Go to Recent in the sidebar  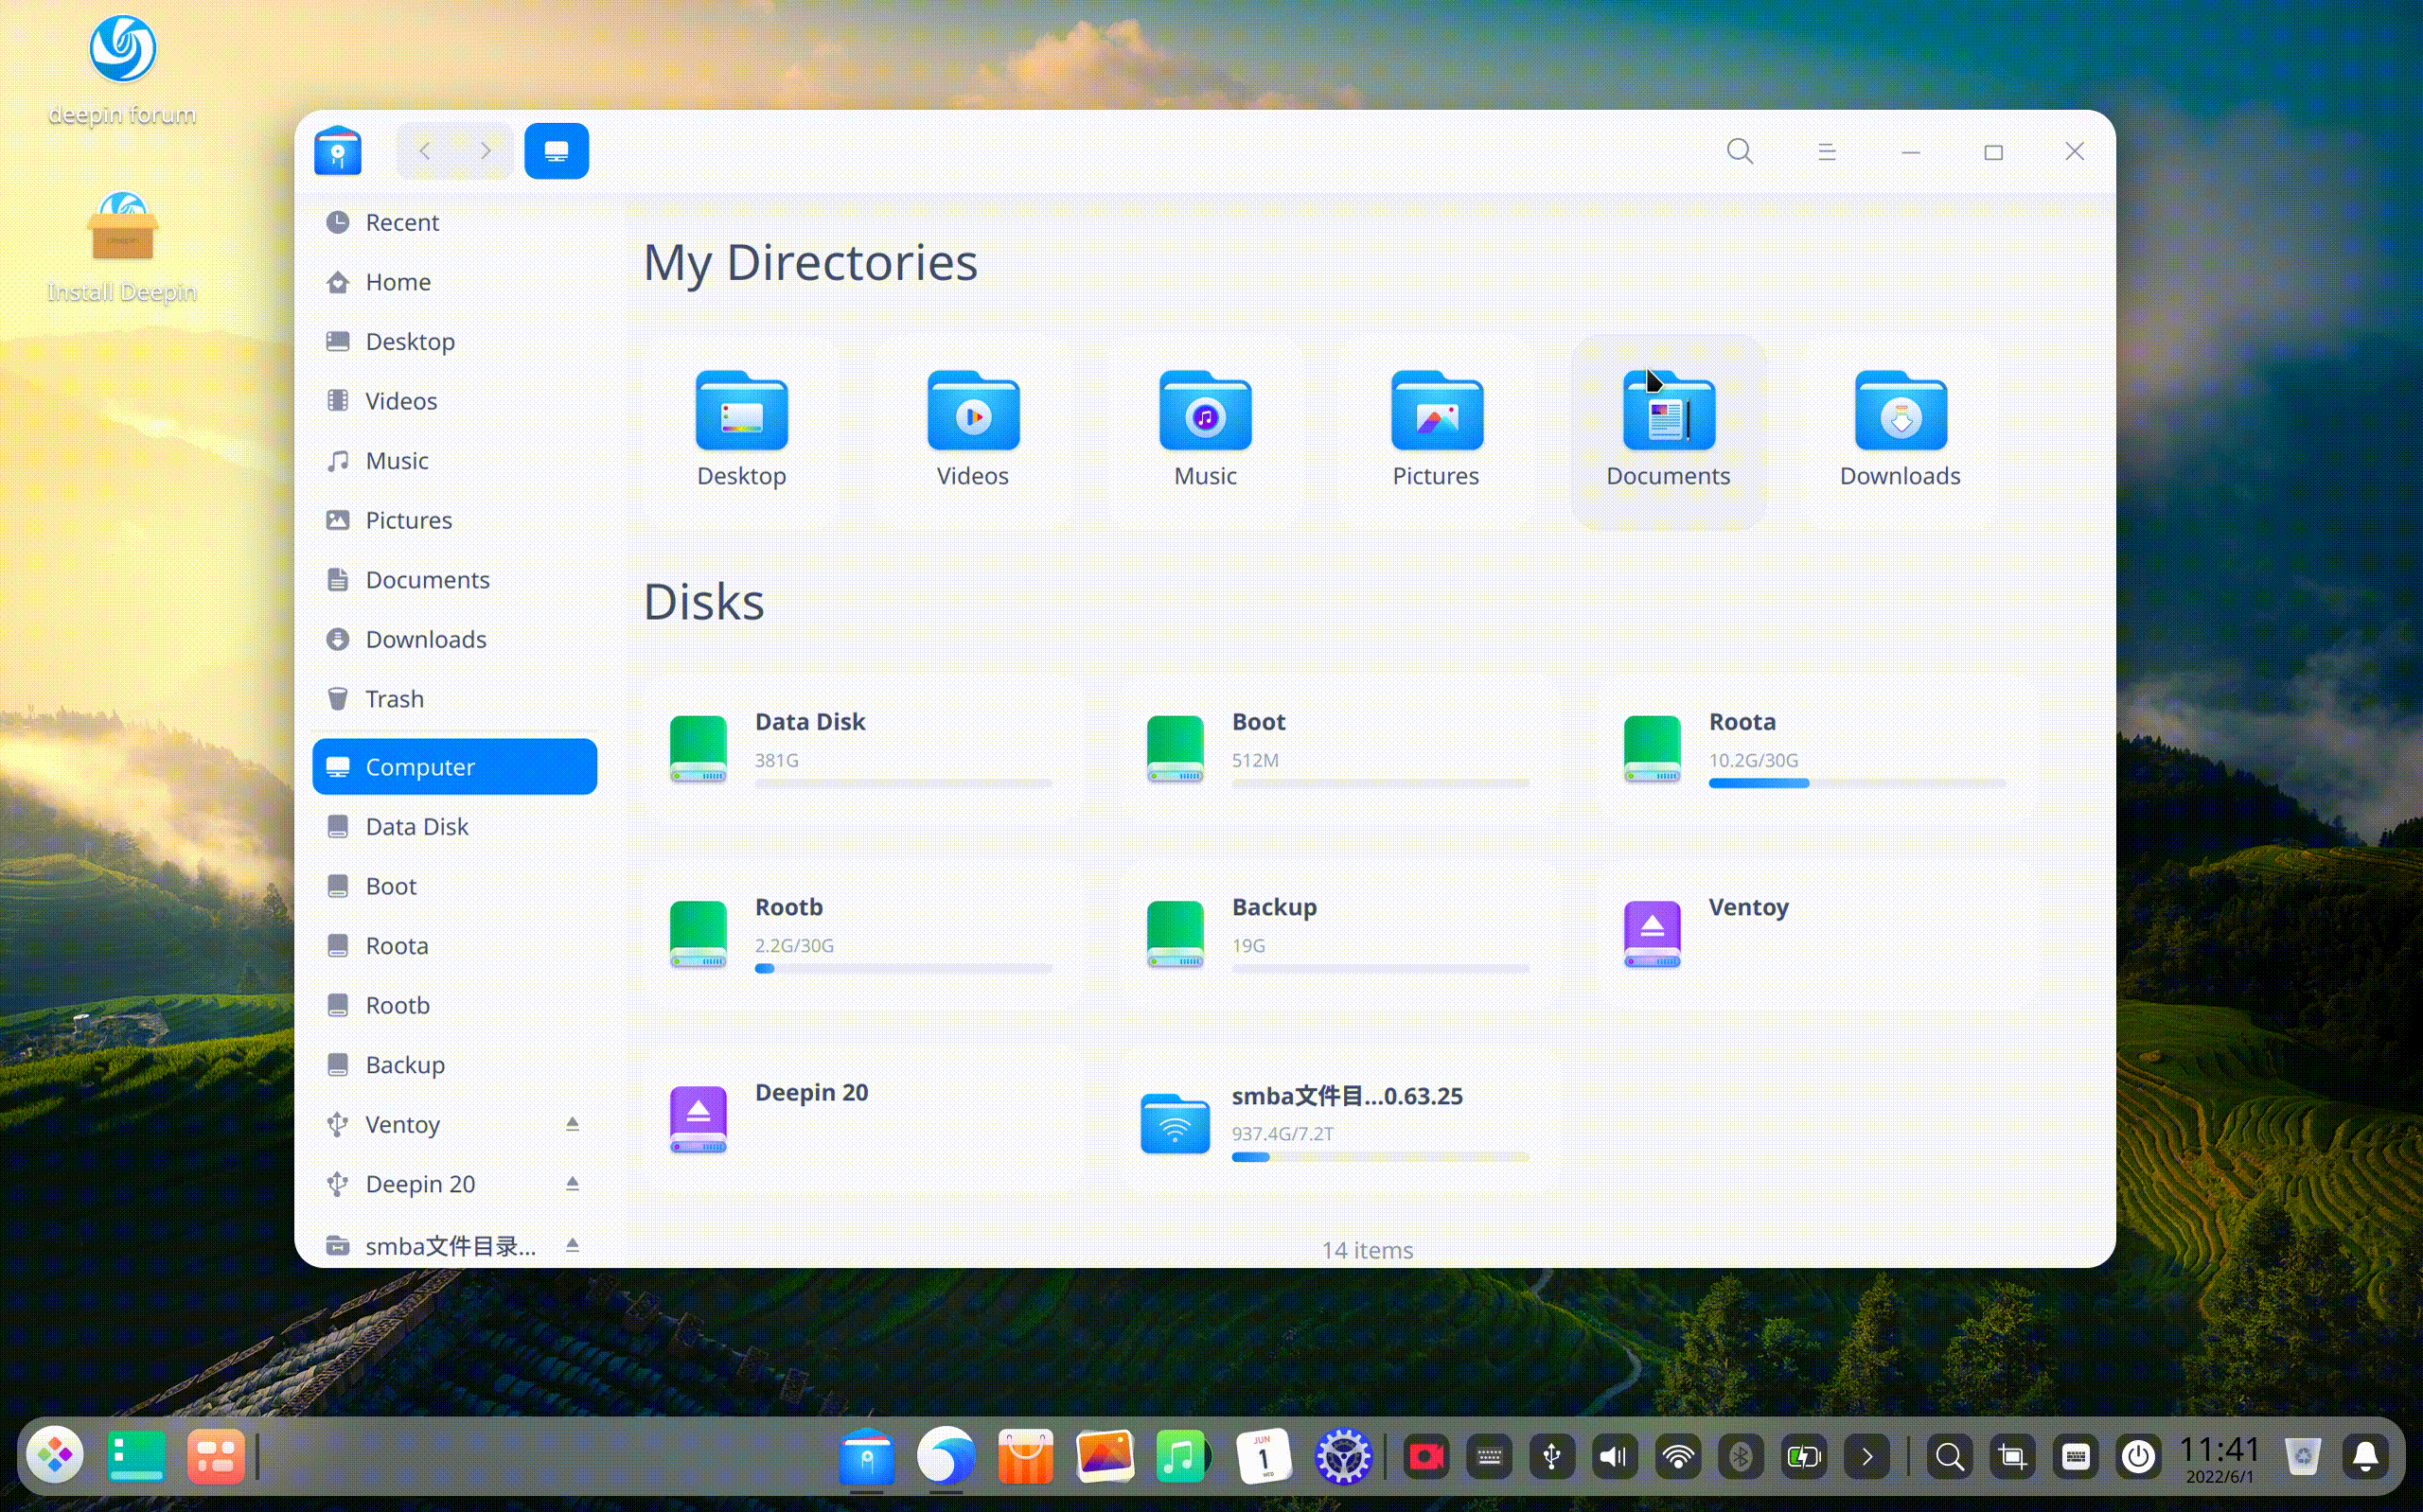click(454, 222)
